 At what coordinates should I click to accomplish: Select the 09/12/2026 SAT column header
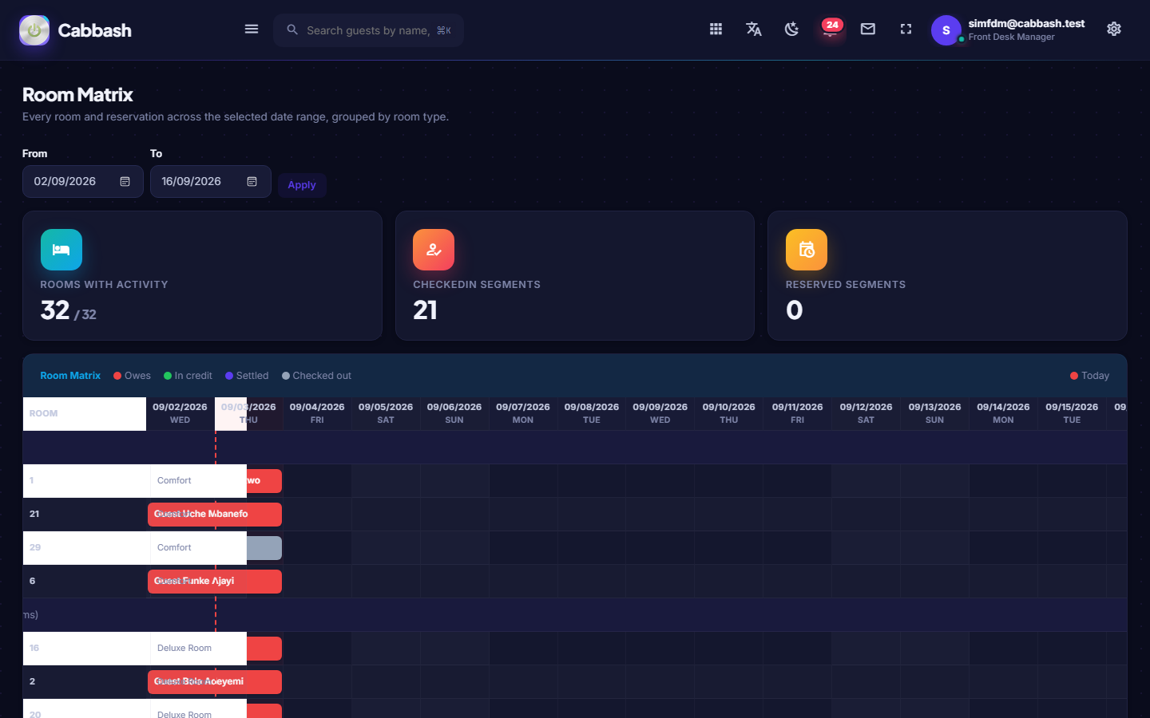866,413
